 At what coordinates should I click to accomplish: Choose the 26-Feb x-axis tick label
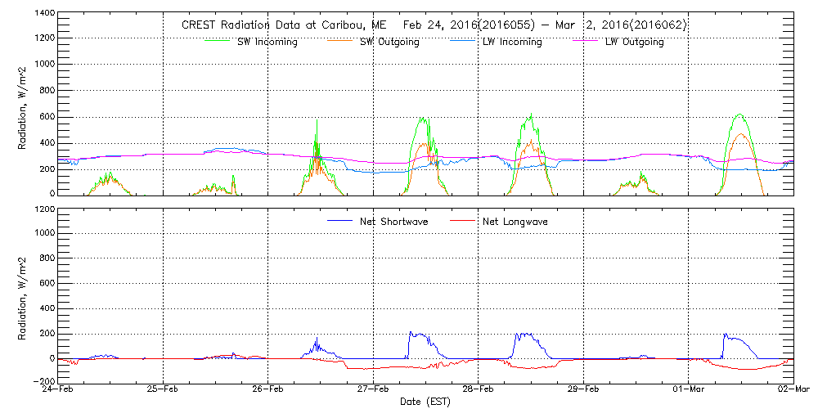tap(267, 391)
